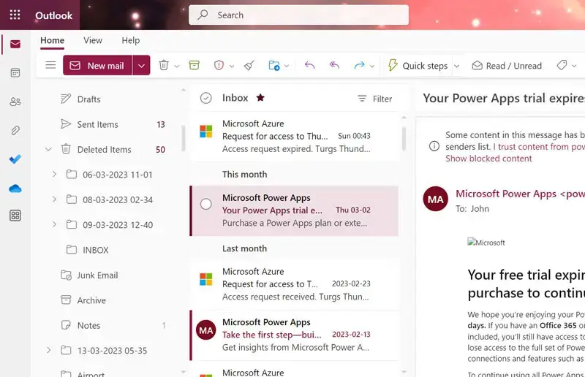Open the Mail icon in the left rail
The height and width of the screenshot is (377, 585).
pyautogui.click(x=15, y=45)
